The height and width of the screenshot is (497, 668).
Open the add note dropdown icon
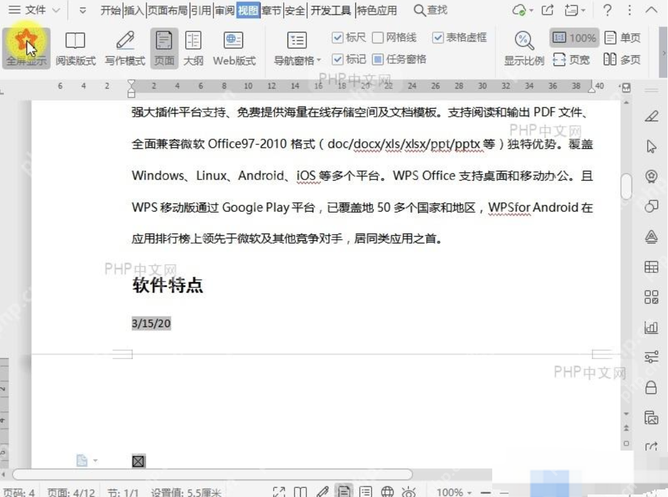pyautogui.click(x=574, y=10)
